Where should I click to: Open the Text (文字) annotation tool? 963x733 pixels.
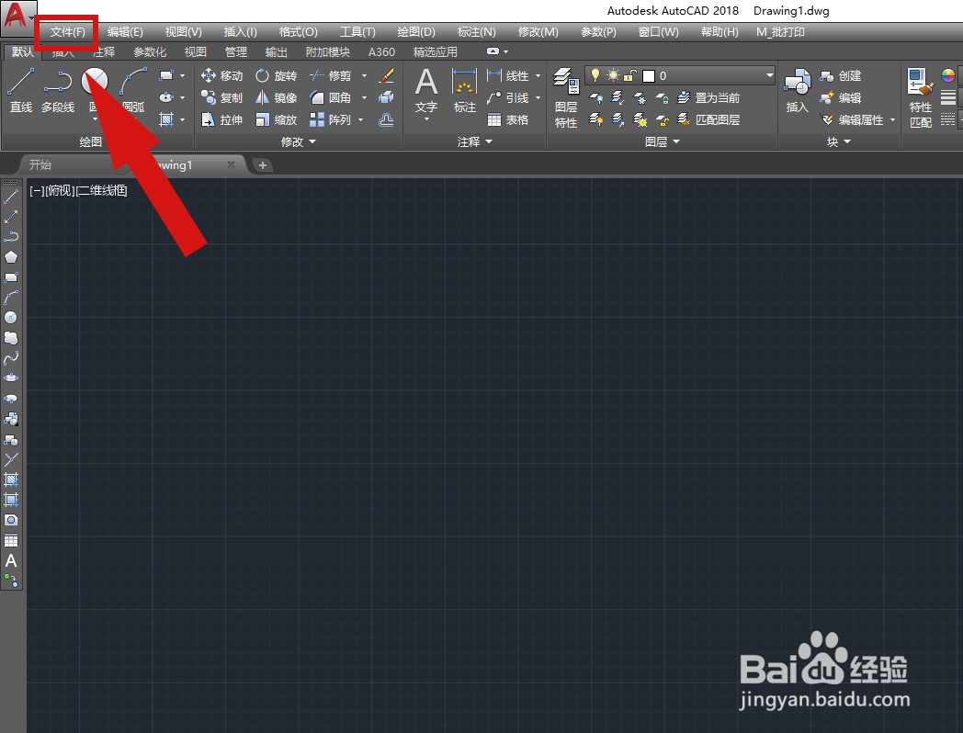[x=426, y=92]
